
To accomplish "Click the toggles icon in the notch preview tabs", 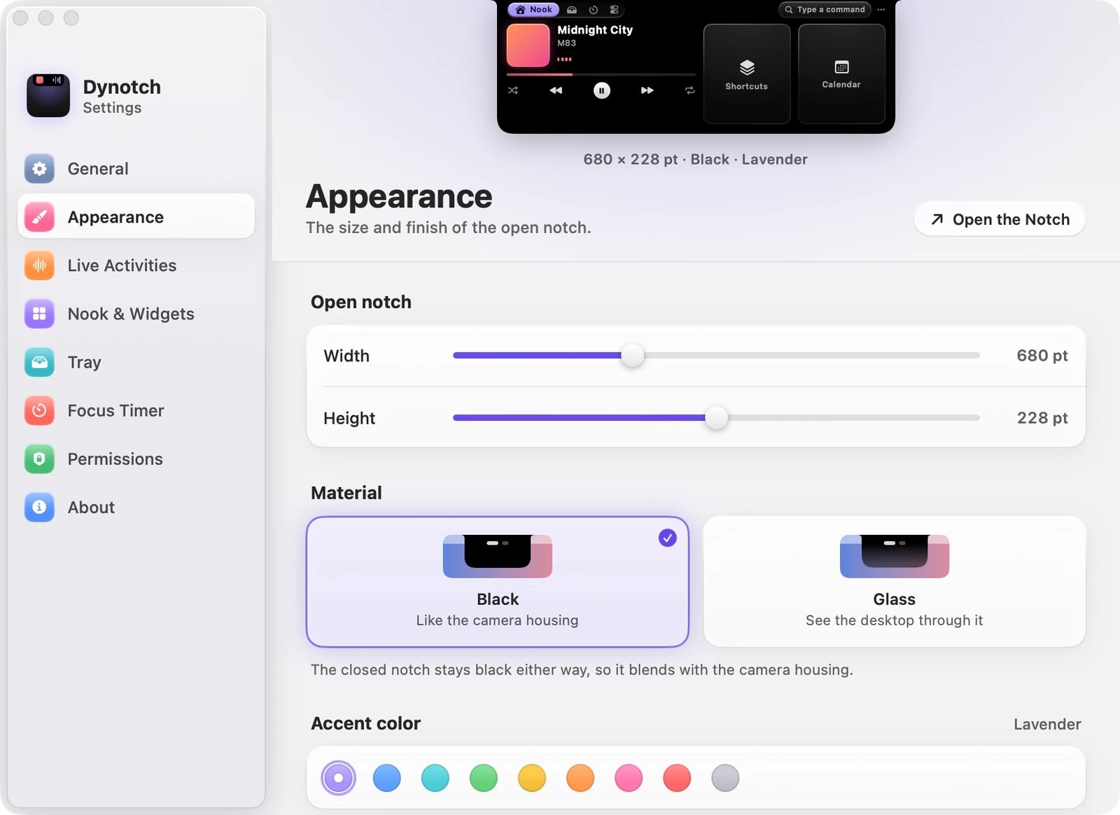I will (x=614, y=10).
